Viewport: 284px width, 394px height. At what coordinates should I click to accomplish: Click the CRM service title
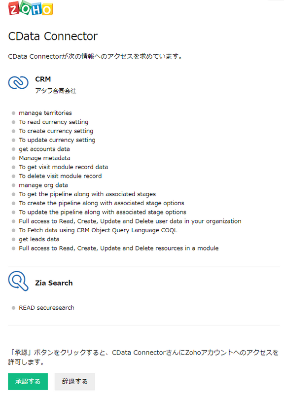tap(43, 79)
